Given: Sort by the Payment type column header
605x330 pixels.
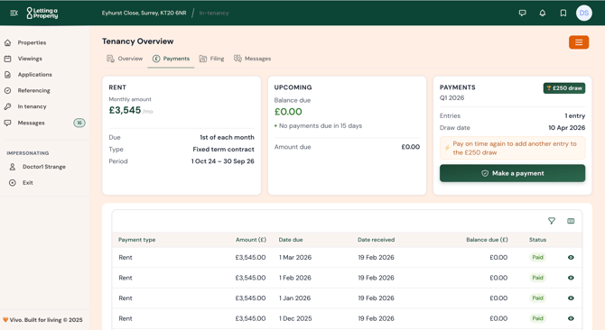Looking at the screenshot, I should point(136,240).
